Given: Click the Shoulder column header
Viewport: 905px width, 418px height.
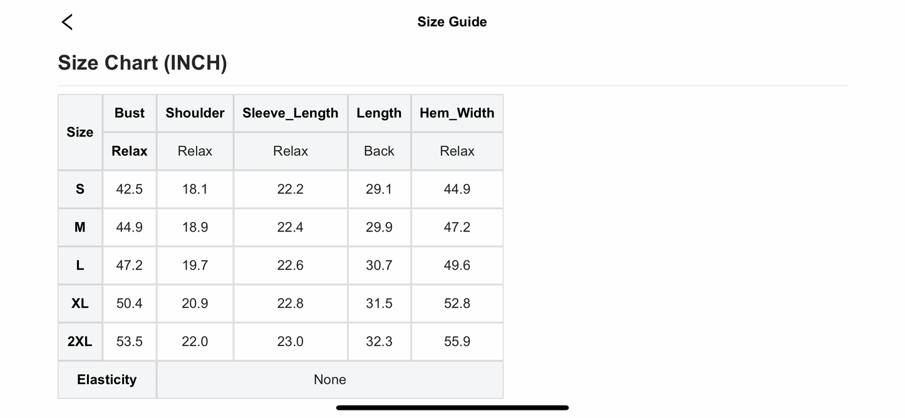Looking at the screenshot, I should (195, 113).
